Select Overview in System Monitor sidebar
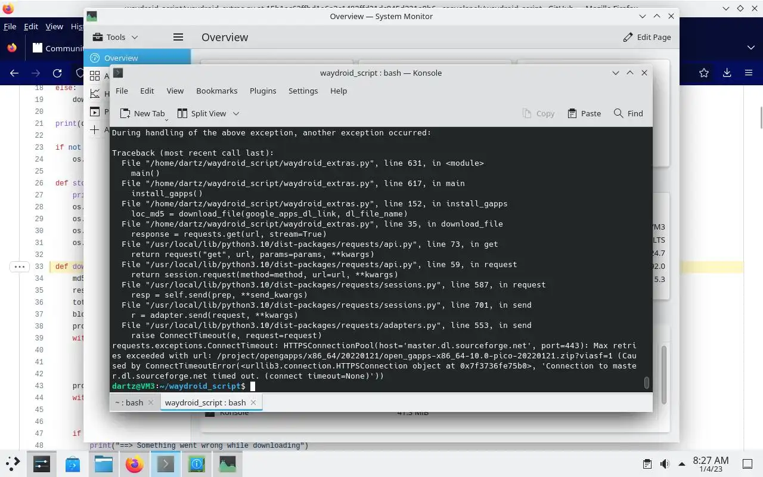 tap(137, 58)
